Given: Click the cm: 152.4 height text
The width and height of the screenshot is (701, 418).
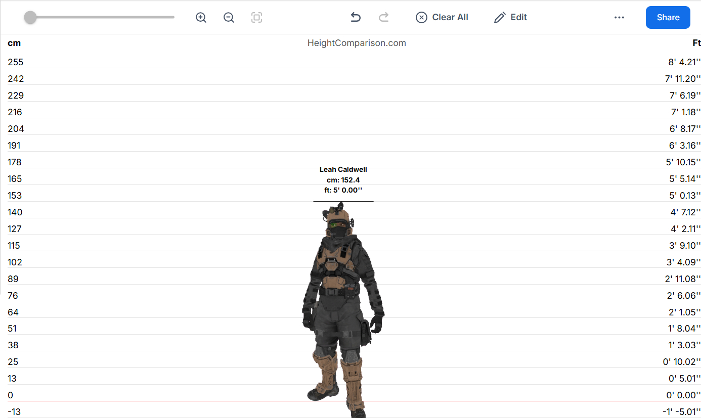Looking at the screenshot, I should pyautogui.click(x=343, y=180).
